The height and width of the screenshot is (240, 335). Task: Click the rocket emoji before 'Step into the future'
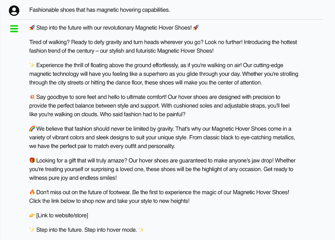click(32, 27)
